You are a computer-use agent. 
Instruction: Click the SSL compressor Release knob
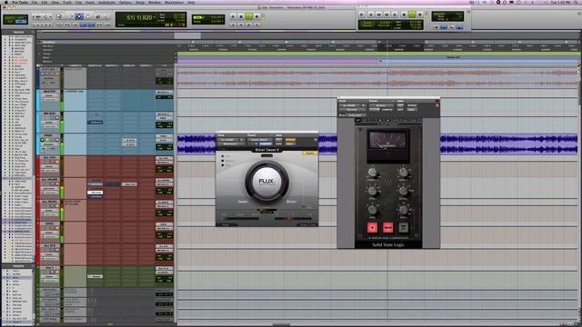[x=404, y=192]
